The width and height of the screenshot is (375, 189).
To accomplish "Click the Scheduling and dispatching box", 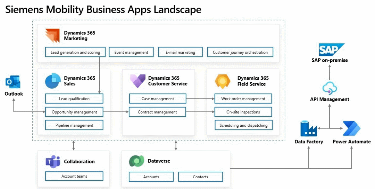I will pos(243,125).
